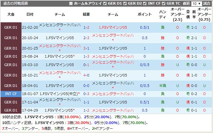
Task: Select home team メンヒェングラートバッハ on 21-02-20
Action: 60,25
